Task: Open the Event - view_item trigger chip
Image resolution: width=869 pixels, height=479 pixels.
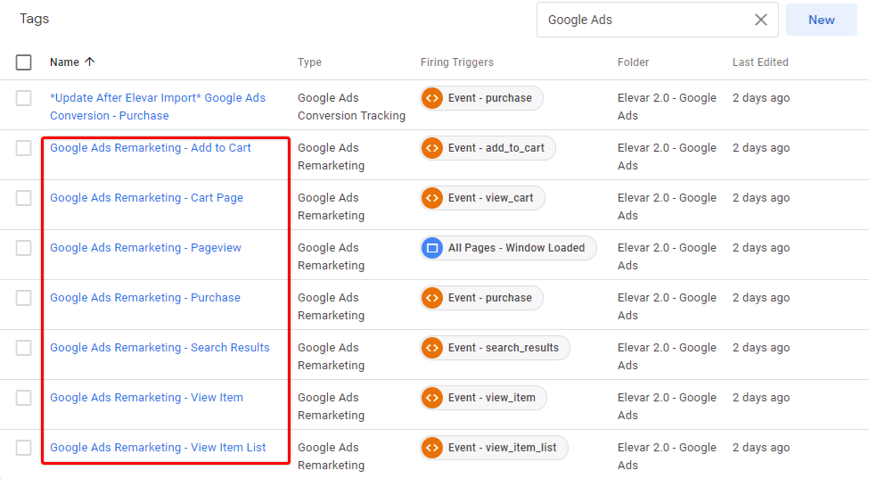Action: (483, 398)
